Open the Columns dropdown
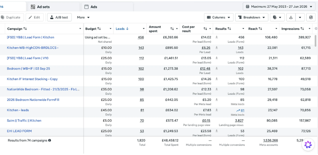This screenshot has height=155, width=318. pyautogui.click(x=219, y=17)
